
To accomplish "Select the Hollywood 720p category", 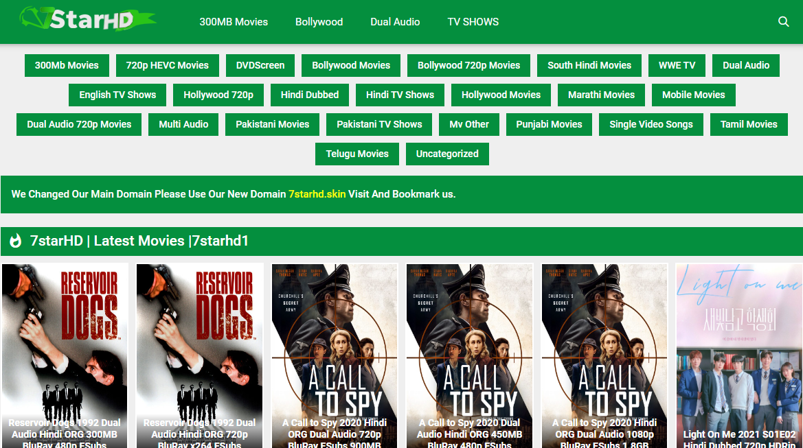I will tap(218, 95).
